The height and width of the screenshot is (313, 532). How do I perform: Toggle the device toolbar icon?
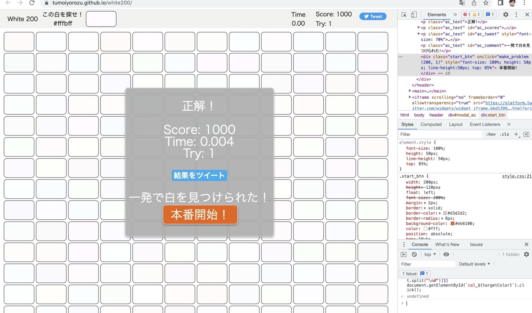(414, 15)
